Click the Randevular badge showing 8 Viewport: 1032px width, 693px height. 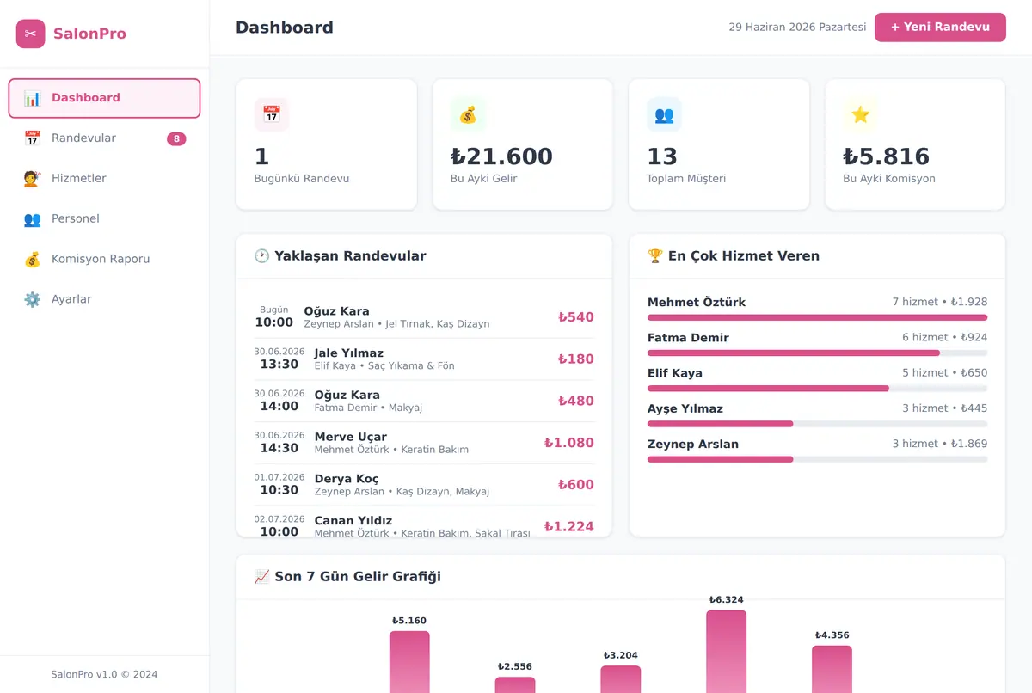[x=176, y=139]
